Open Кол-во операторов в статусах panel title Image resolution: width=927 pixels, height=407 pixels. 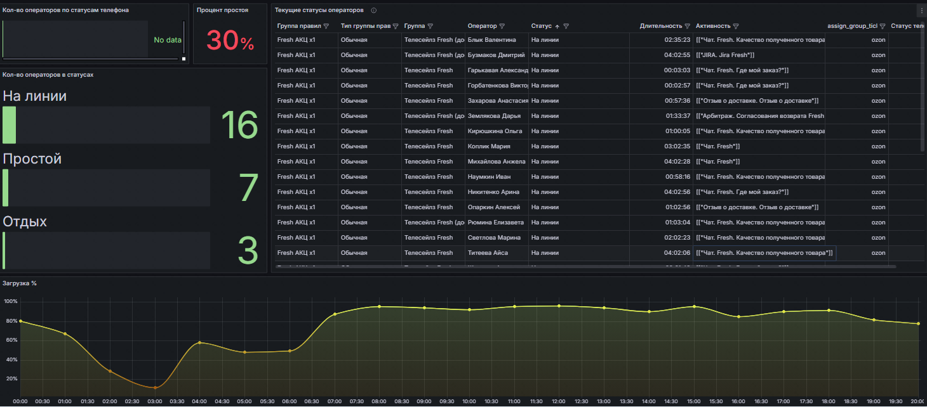pyautogui.click(x=48, y=74)
